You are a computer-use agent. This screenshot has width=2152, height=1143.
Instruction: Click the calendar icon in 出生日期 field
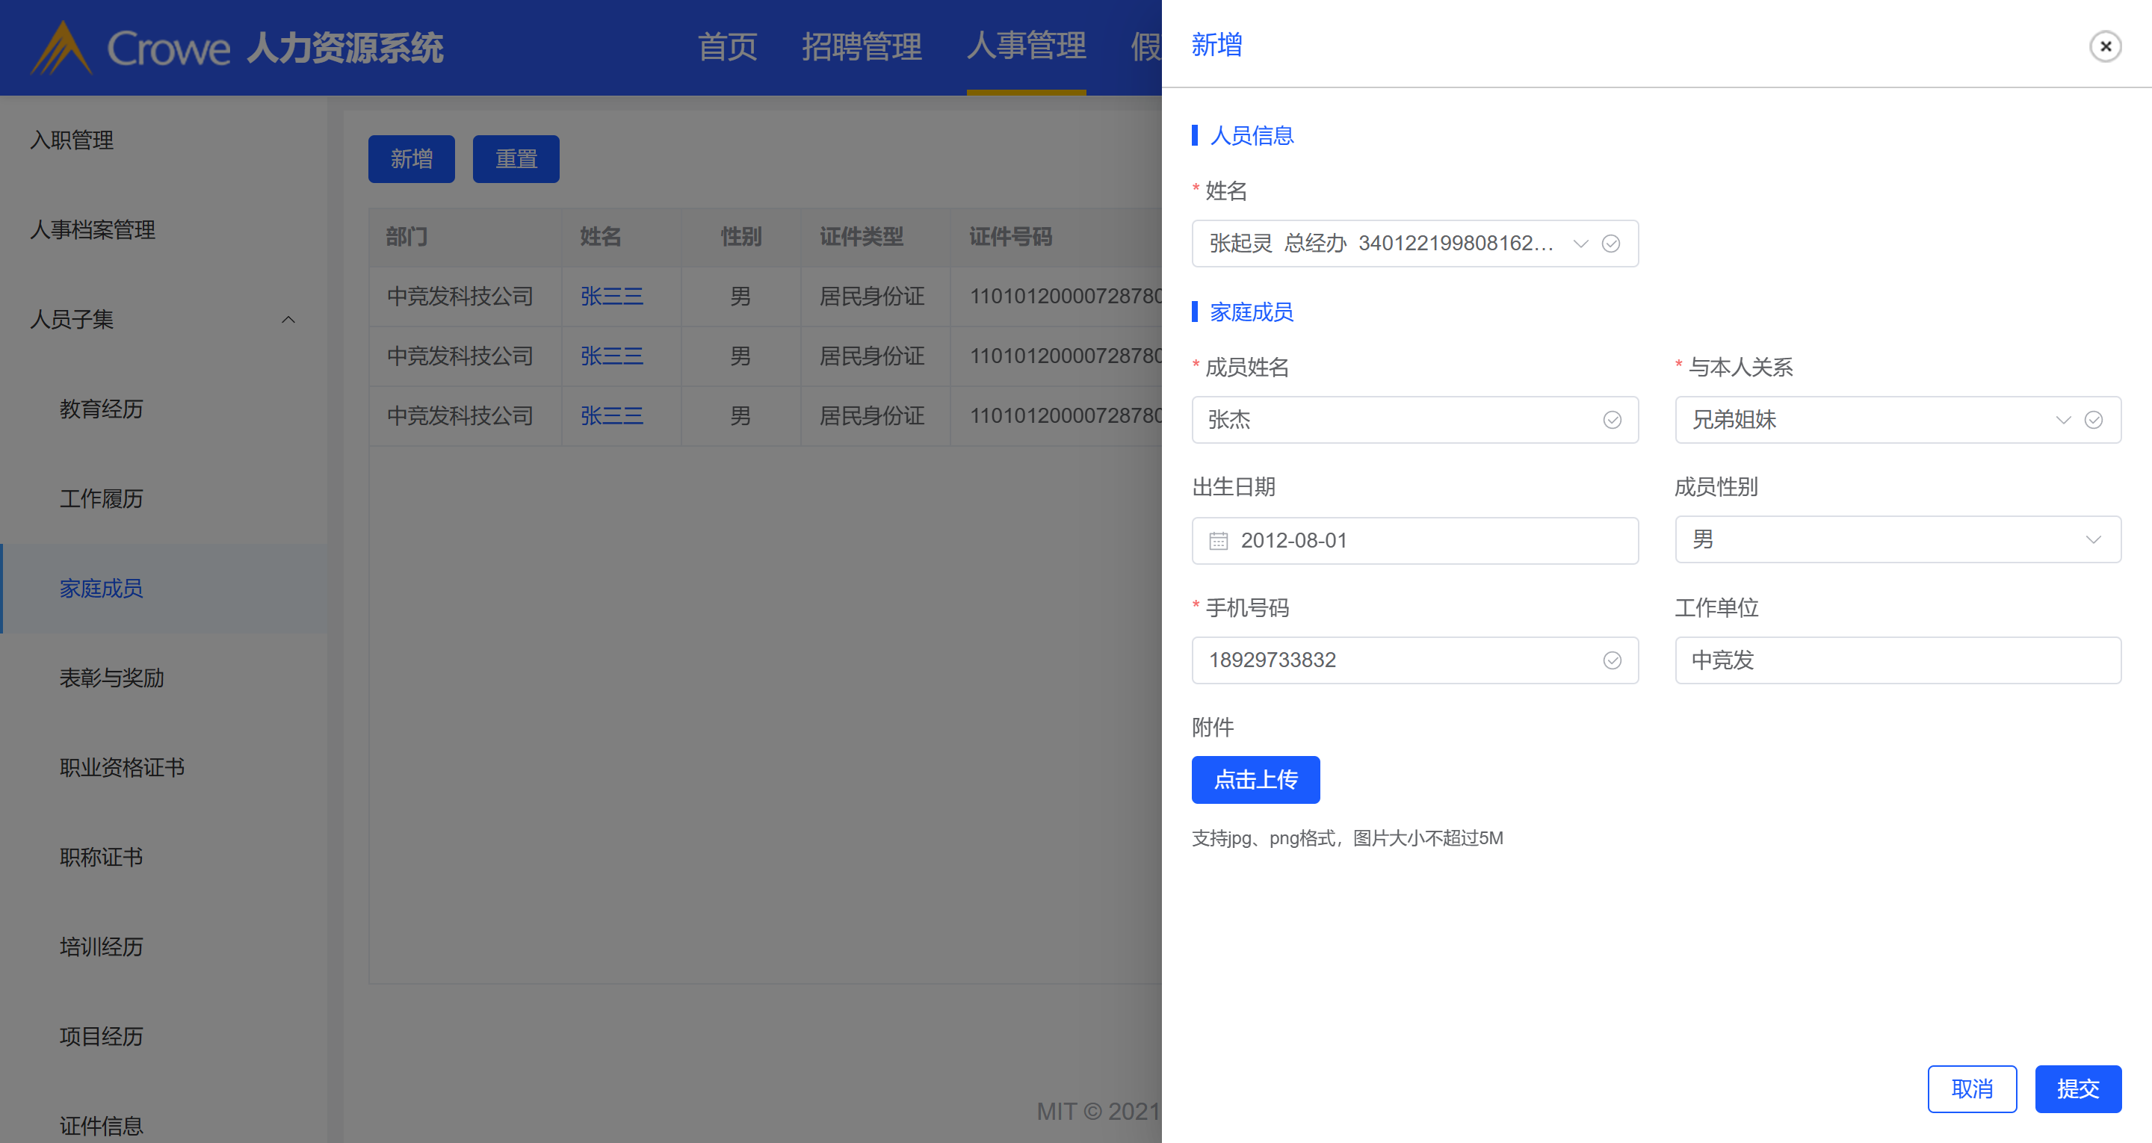(x=1218, y=541)
